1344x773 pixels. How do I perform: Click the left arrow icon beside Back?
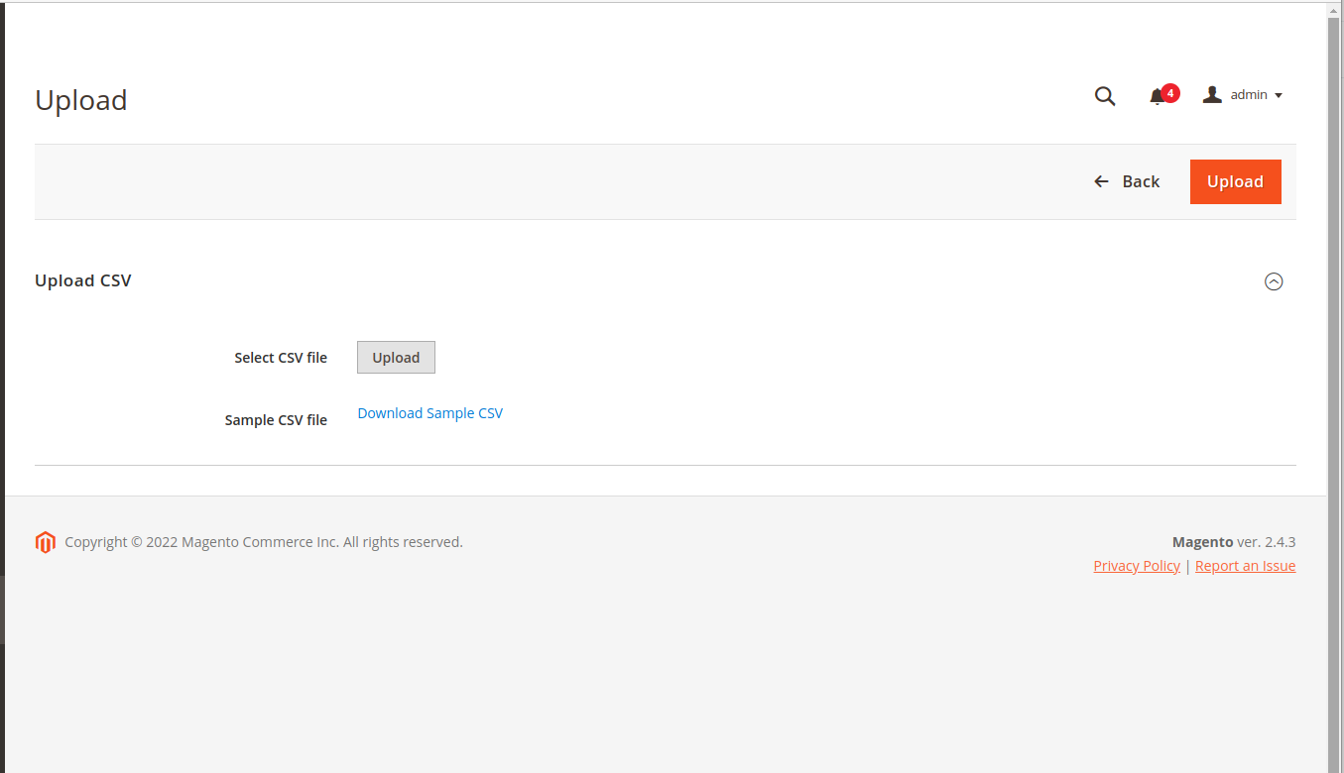(1101, 181)
